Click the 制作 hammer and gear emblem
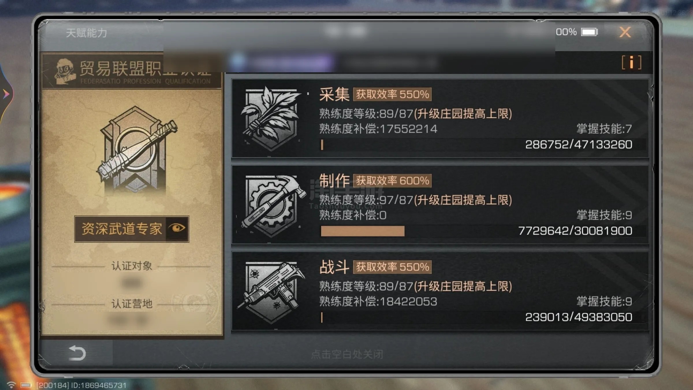Viewport: 693px width, 390px height. pos(271,205)
